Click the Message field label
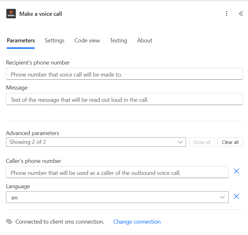 (17, 88)
